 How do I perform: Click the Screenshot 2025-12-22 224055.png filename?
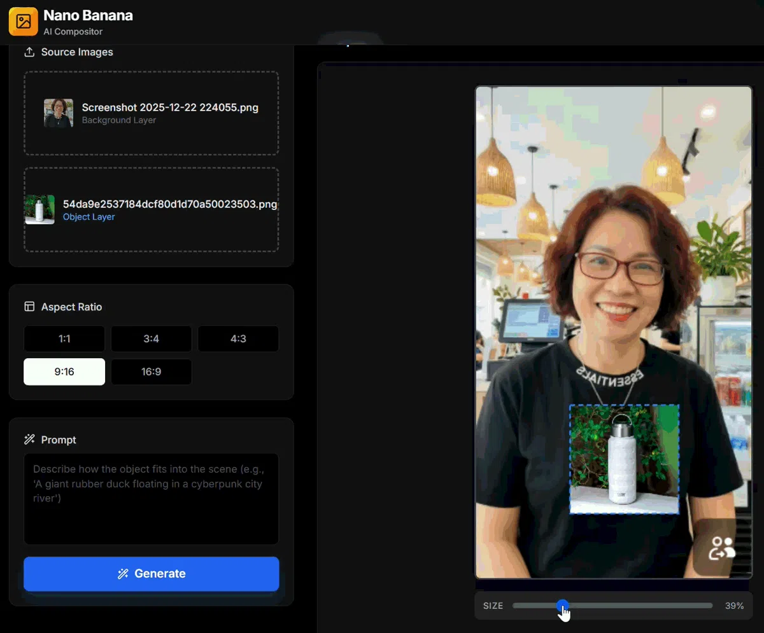[x=170, y=108]
